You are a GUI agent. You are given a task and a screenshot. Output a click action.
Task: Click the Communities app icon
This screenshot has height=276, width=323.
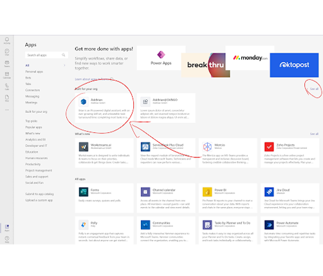pyautogui.click(x=145, y=225)
